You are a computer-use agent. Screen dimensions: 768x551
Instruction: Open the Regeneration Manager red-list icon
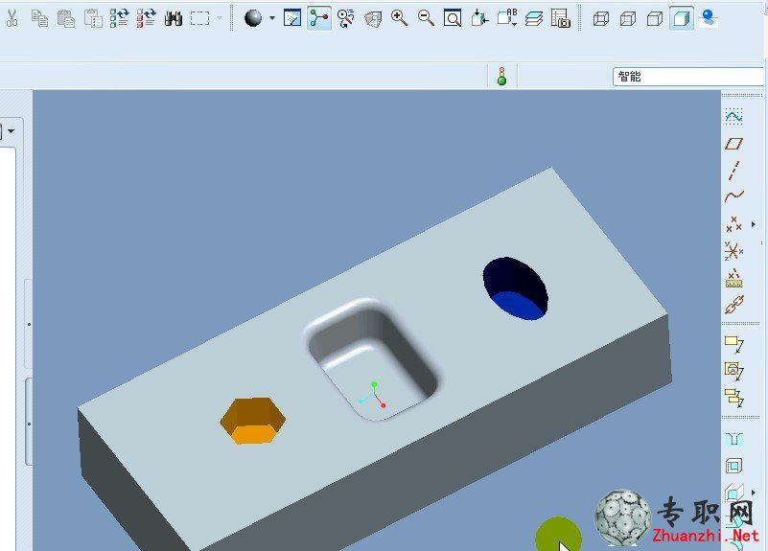(x=146, y=18)
